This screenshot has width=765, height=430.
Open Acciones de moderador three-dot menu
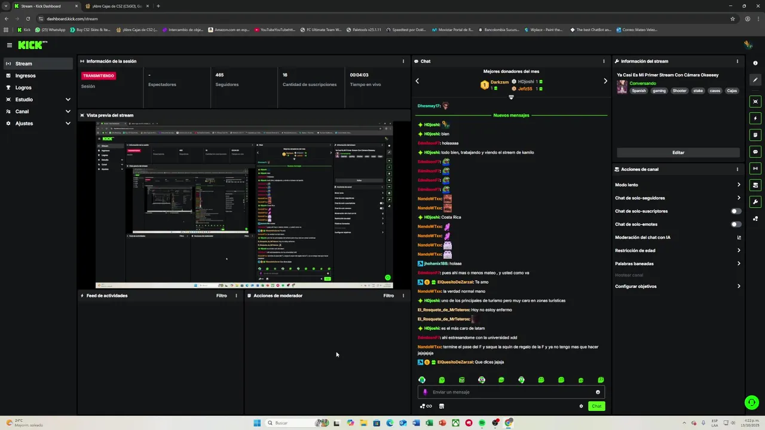(403, 296)
